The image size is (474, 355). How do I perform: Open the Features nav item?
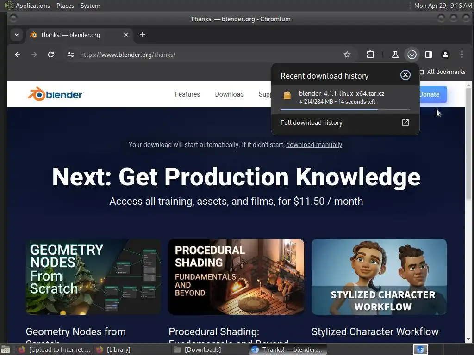click(x=187, y=94)
